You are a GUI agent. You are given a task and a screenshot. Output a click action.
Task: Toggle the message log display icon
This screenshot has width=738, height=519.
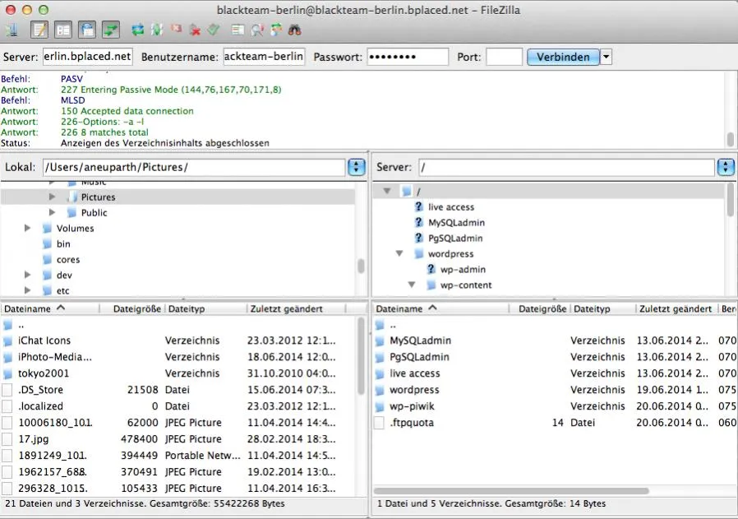point(39,30)
